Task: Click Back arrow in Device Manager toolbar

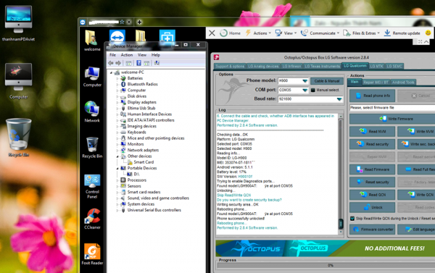Action: click(x=111, y=63)
